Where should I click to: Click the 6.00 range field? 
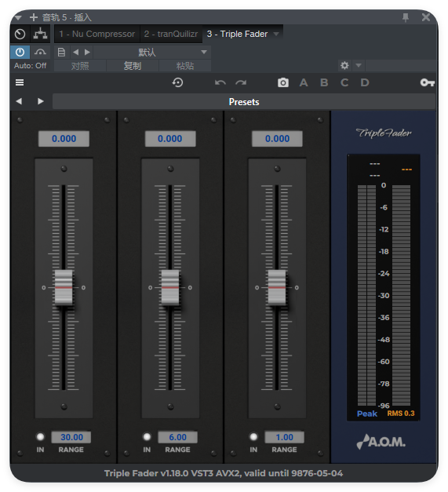pyautogui.click(x=178, y=437)
